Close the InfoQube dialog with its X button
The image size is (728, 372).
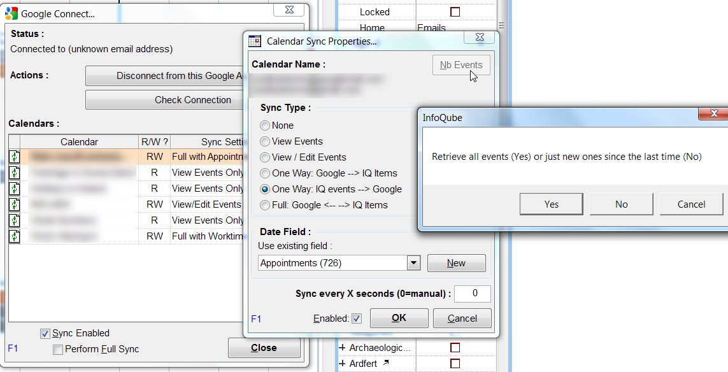pos(714,113)
